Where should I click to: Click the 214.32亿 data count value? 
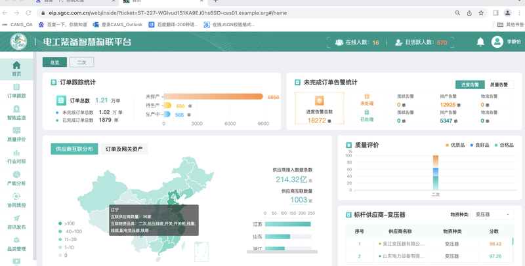(291, 180)
